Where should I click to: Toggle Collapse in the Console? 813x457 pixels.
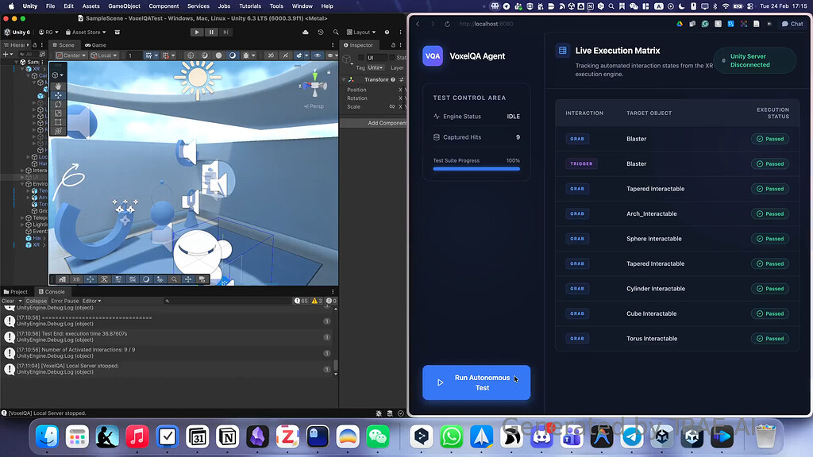[x=36, y=301]
